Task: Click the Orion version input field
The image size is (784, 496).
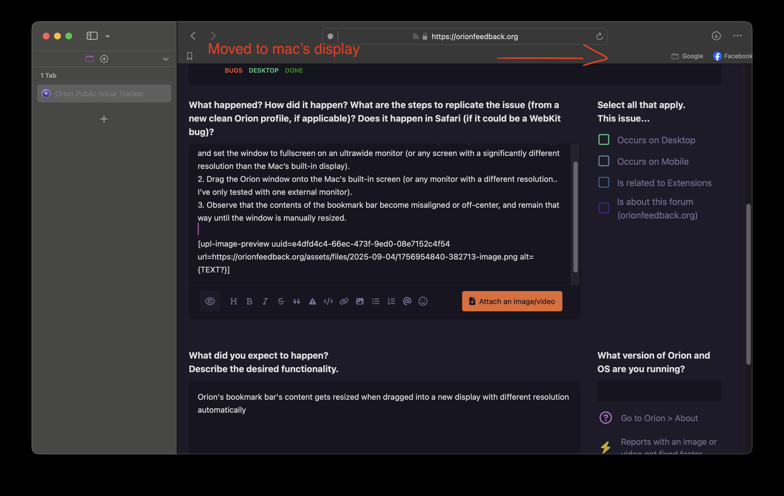Action: click(x=659, y=391)
